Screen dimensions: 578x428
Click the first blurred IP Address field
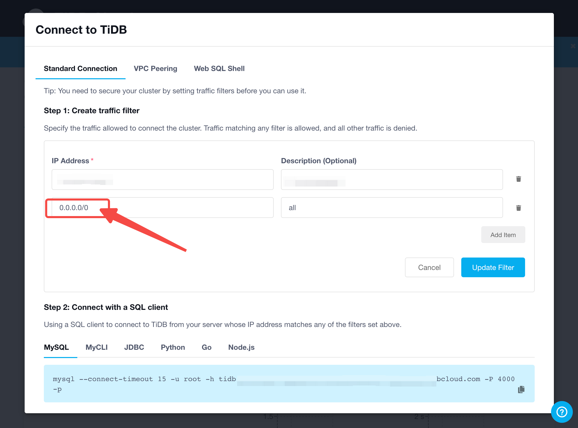coord(162,180)
